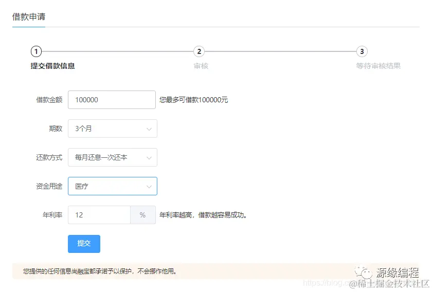Click the chevron arrow in 还款方式 field
This screenshot has width=433, height=292.
149,158
